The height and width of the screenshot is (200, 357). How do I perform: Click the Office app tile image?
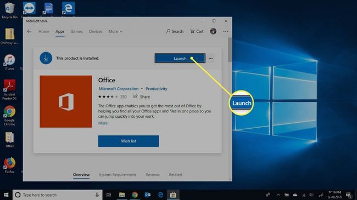pos(66,101)
